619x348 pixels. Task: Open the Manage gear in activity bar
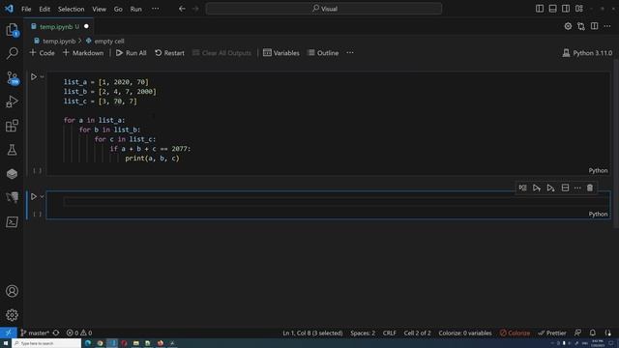coord(12,315)
